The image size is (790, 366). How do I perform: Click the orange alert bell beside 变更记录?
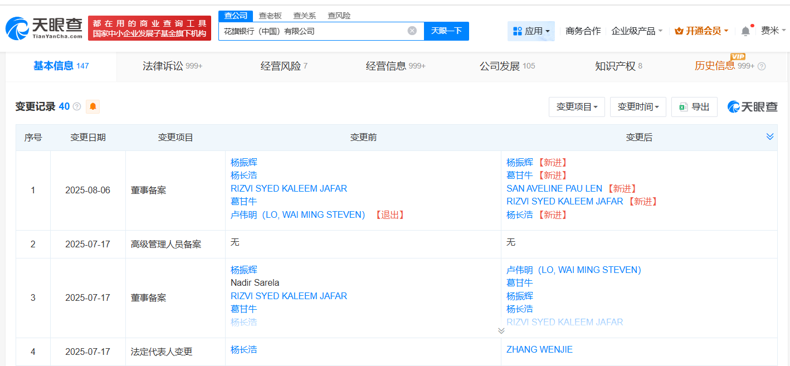[x=92, y=106]
